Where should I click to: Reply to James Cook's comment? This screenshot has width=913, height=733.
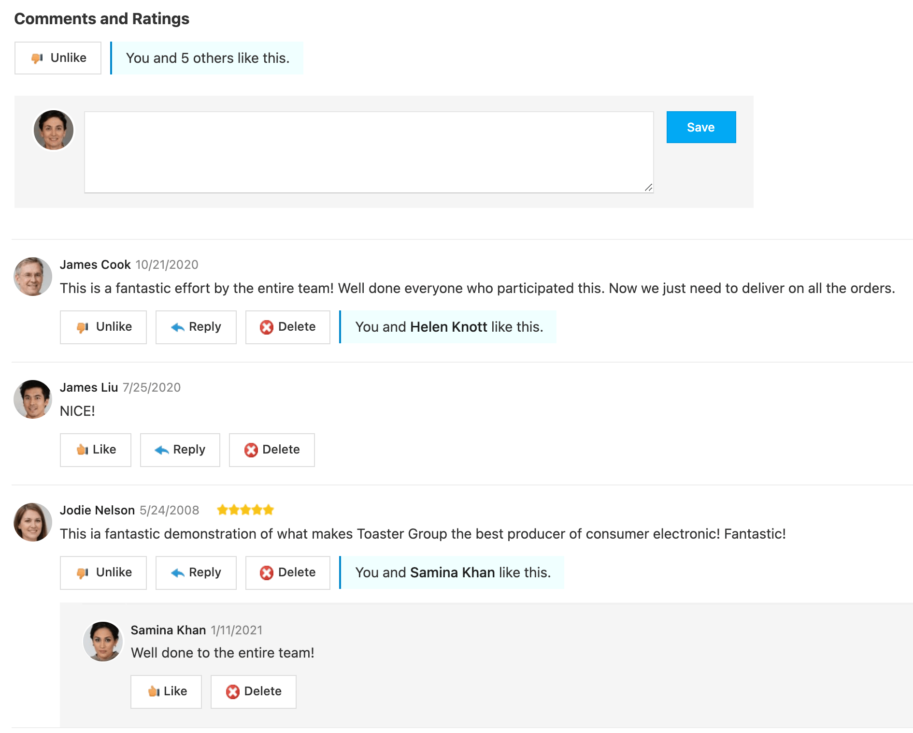196,327
